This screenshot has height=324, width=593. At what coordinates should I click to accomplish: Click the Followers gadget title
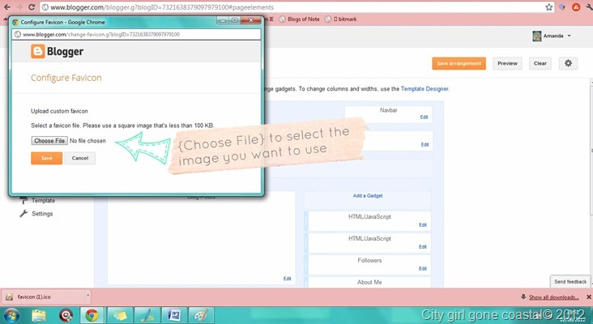pyautogui.click(x=369, y=261)
